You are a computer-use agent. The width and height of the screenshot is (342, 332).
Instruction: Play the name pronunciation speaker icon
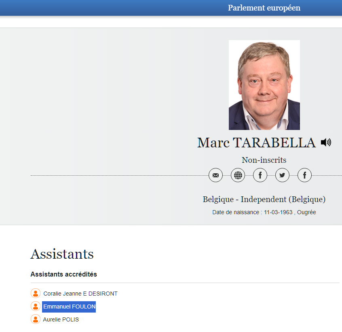(x=326, y=143)
